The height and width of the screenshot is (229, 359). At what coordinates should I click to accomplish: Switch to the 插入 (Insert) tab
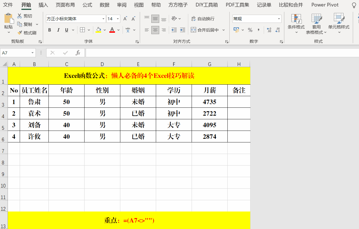(43, 5)
